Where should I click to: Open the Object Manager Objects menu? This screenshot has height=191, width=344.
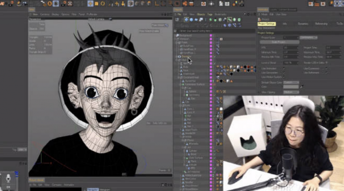tap(201, 14)
